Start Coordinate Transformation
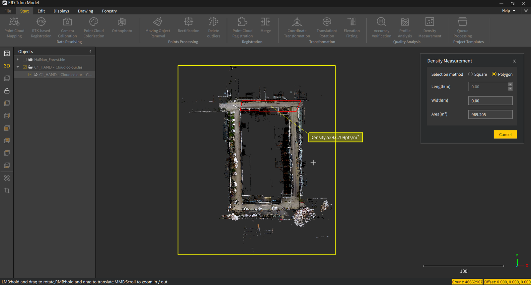Viewport: 531px width, 285px height. click(297, 27)
